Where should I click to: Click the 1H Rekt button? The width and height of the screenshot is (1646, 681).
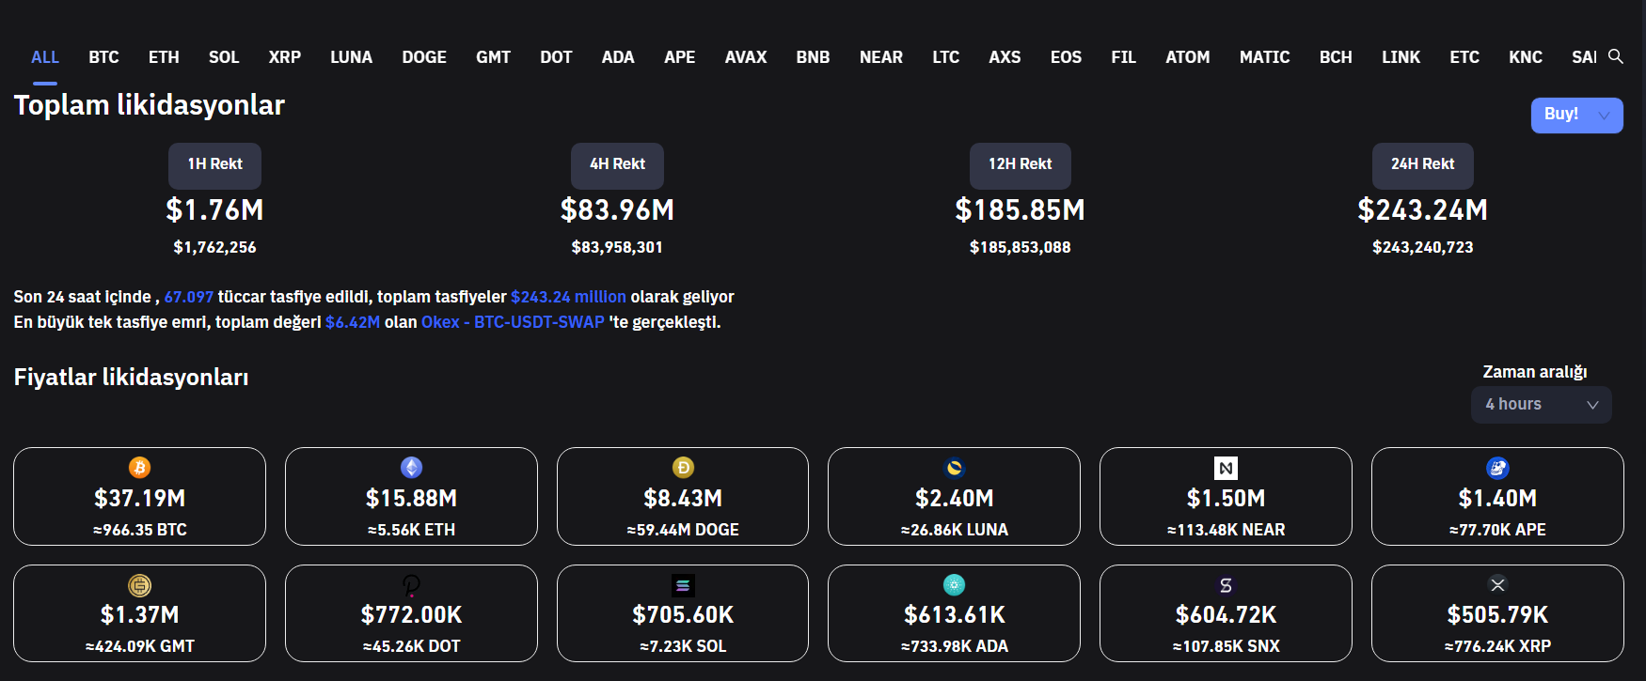point(214,164)
